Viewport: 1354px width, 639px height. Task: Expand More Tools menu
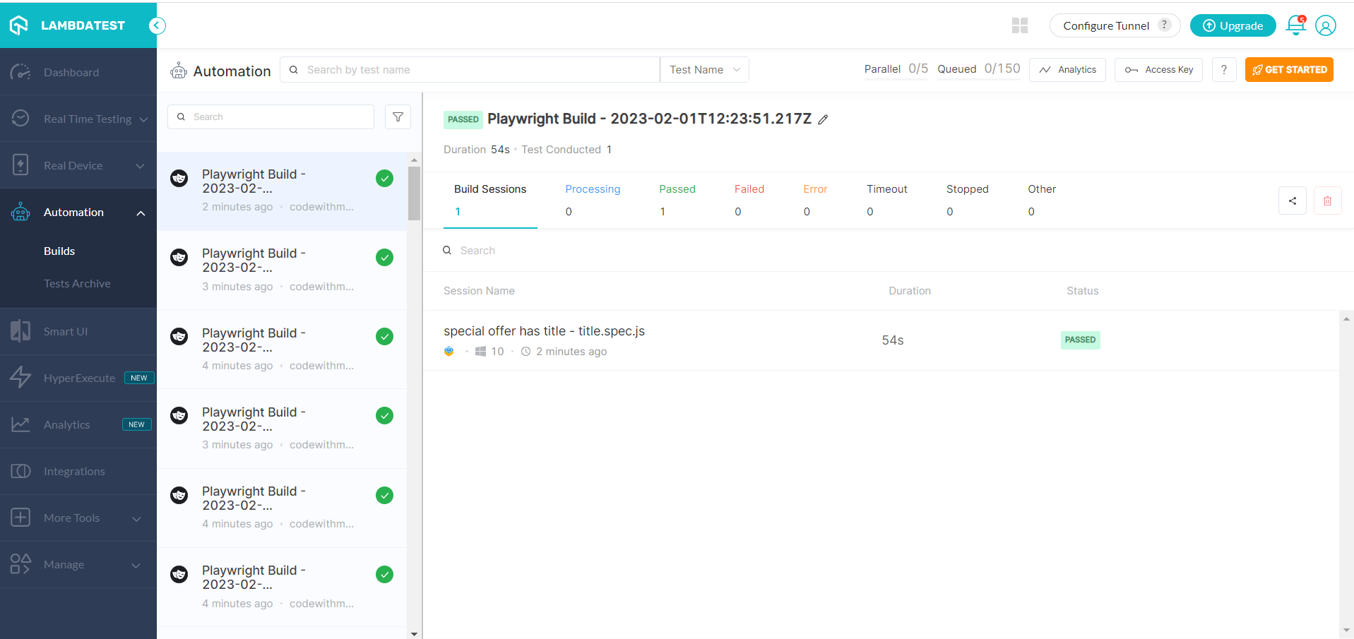(x=136, y=518)
